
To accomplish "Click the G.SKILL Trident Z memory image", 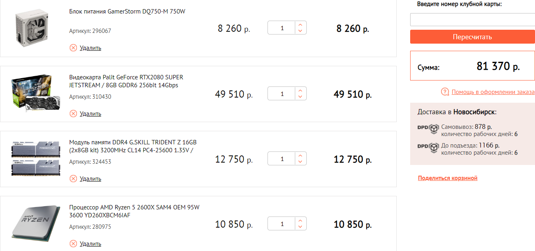I will 36,158.
